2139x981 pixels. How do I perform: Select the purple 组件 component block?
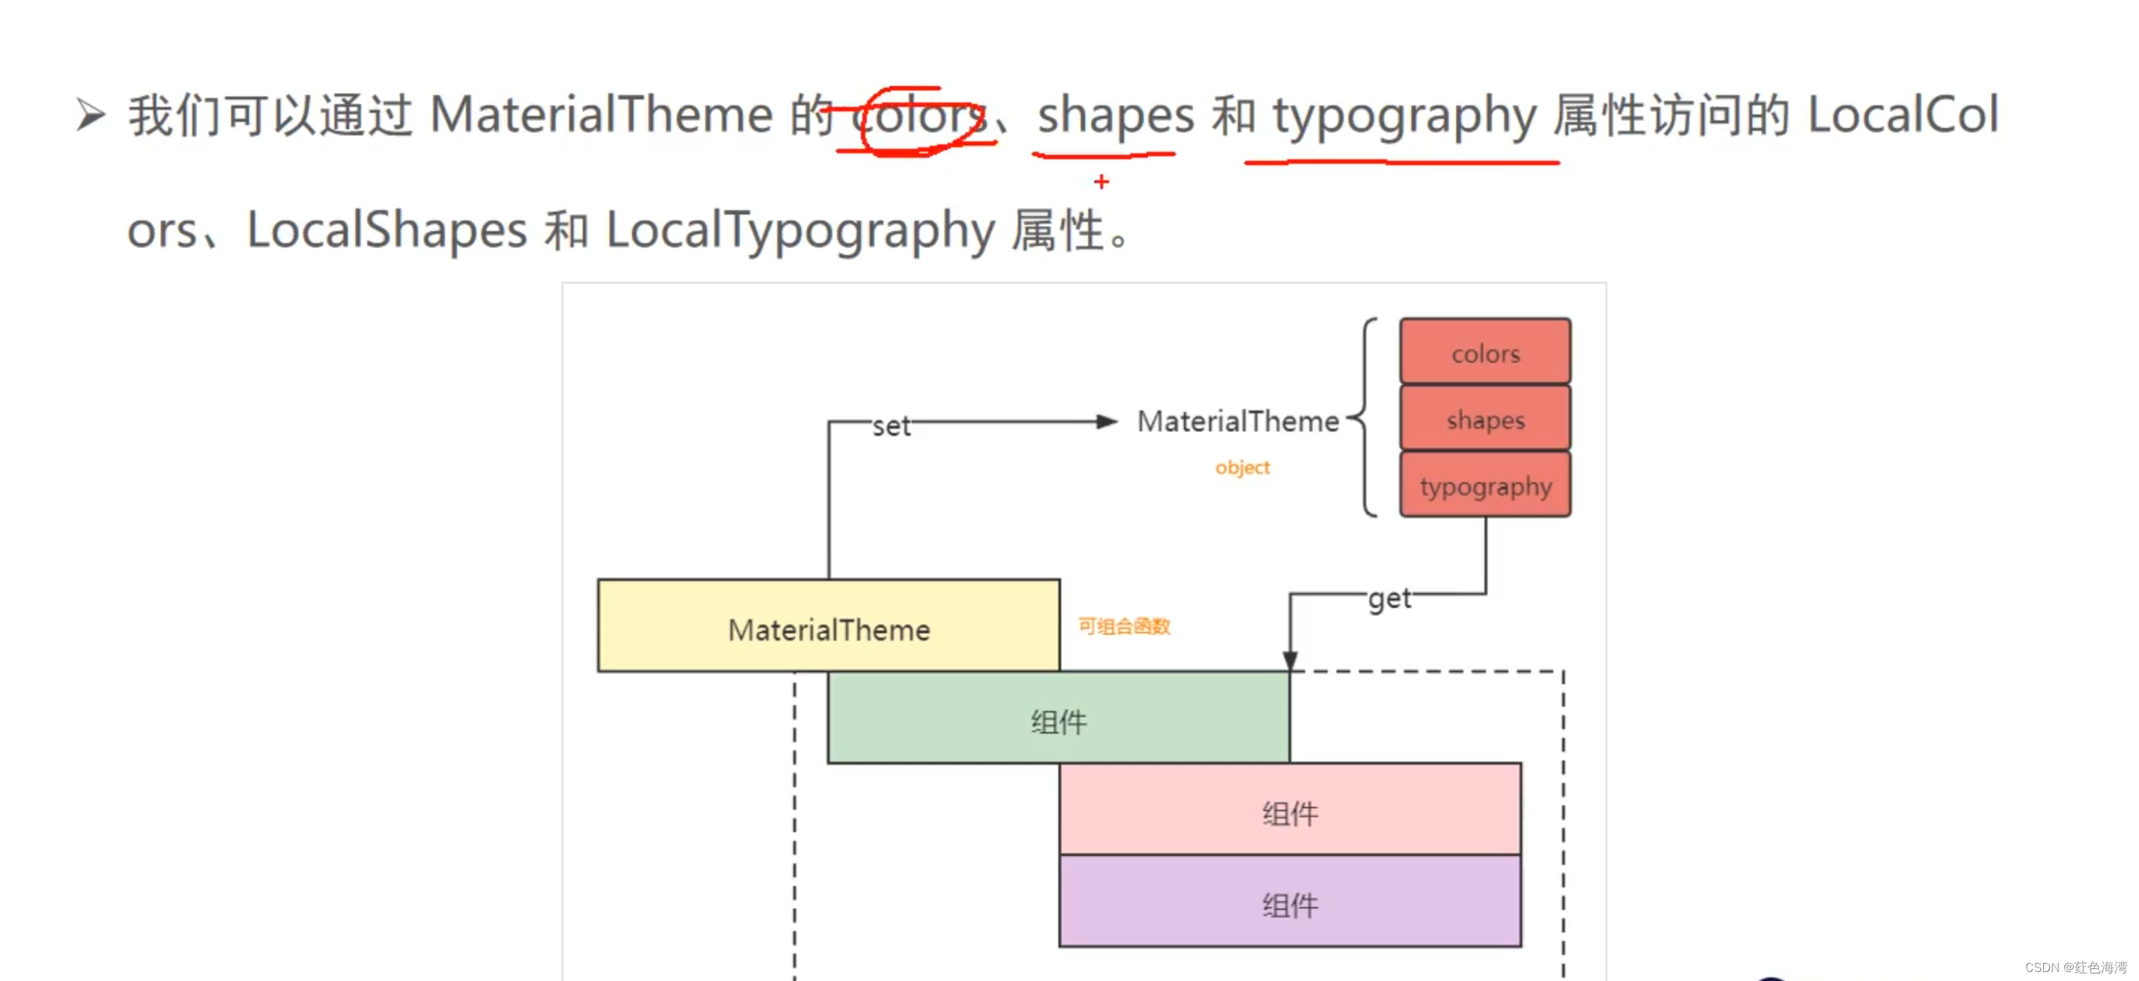pos(1289,905)
